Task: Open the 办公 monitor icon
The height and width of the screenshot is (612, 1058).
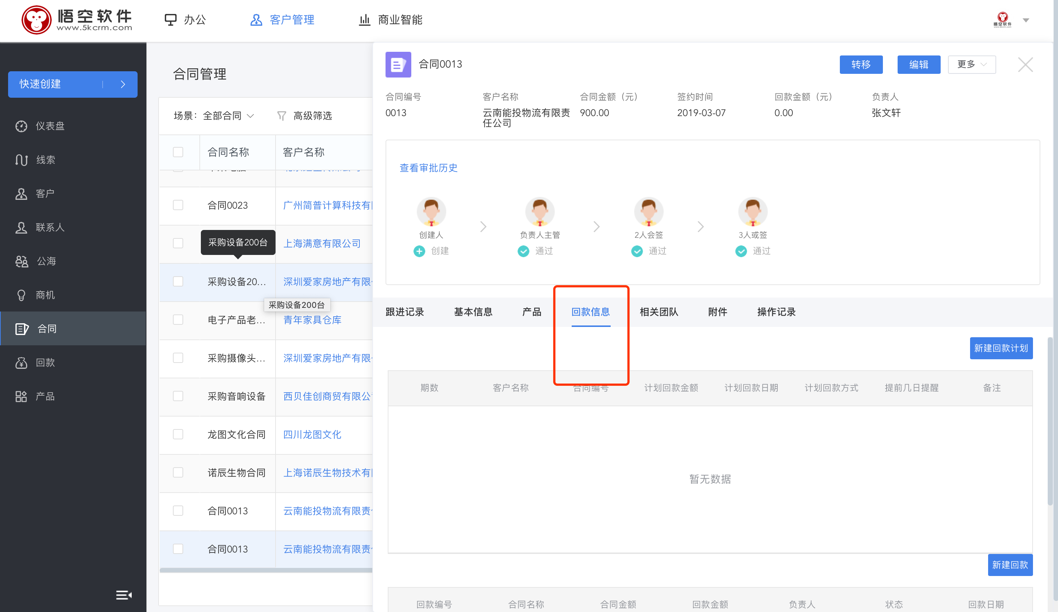Action: (170, 20)
